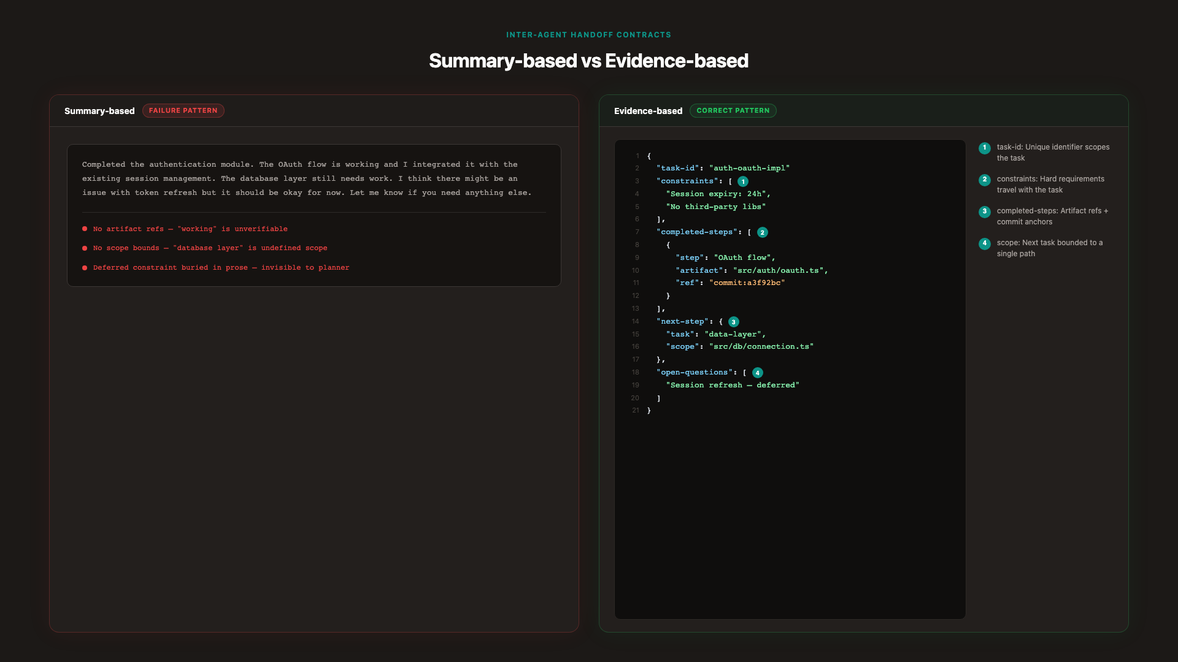Click badge 1 beside the "constraints" code line

point(743,181)
